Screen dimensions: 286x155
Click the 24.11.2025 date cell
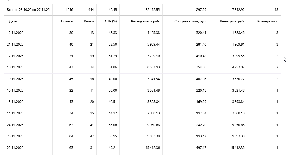point(15,125)
